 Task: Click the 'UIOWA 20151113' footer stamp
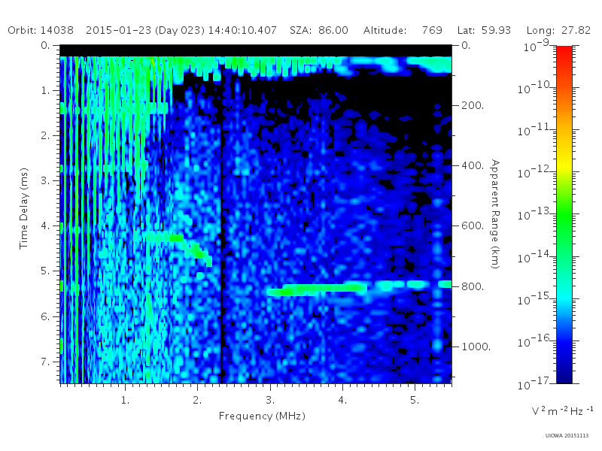tap(567, 436)
